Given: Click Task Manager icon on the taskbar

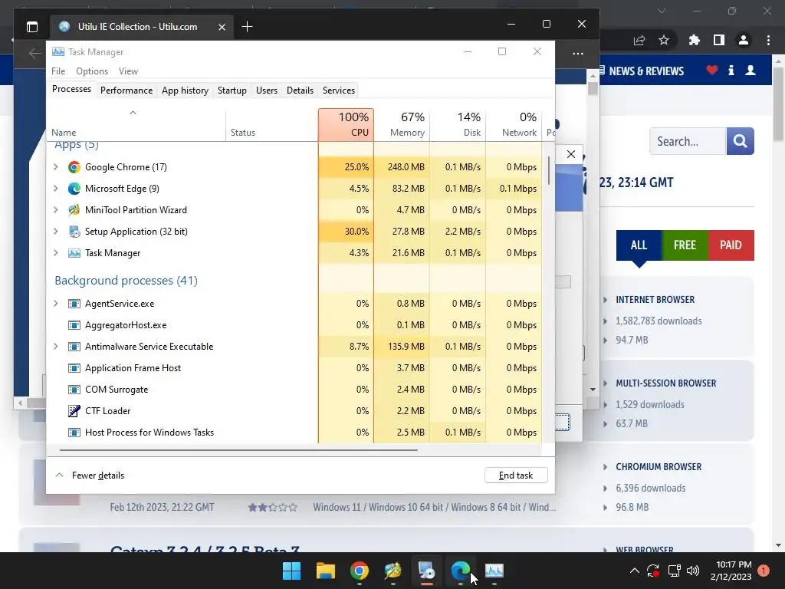Looking at the screenshot, I should pyautogui.click(x=494, y=571).
